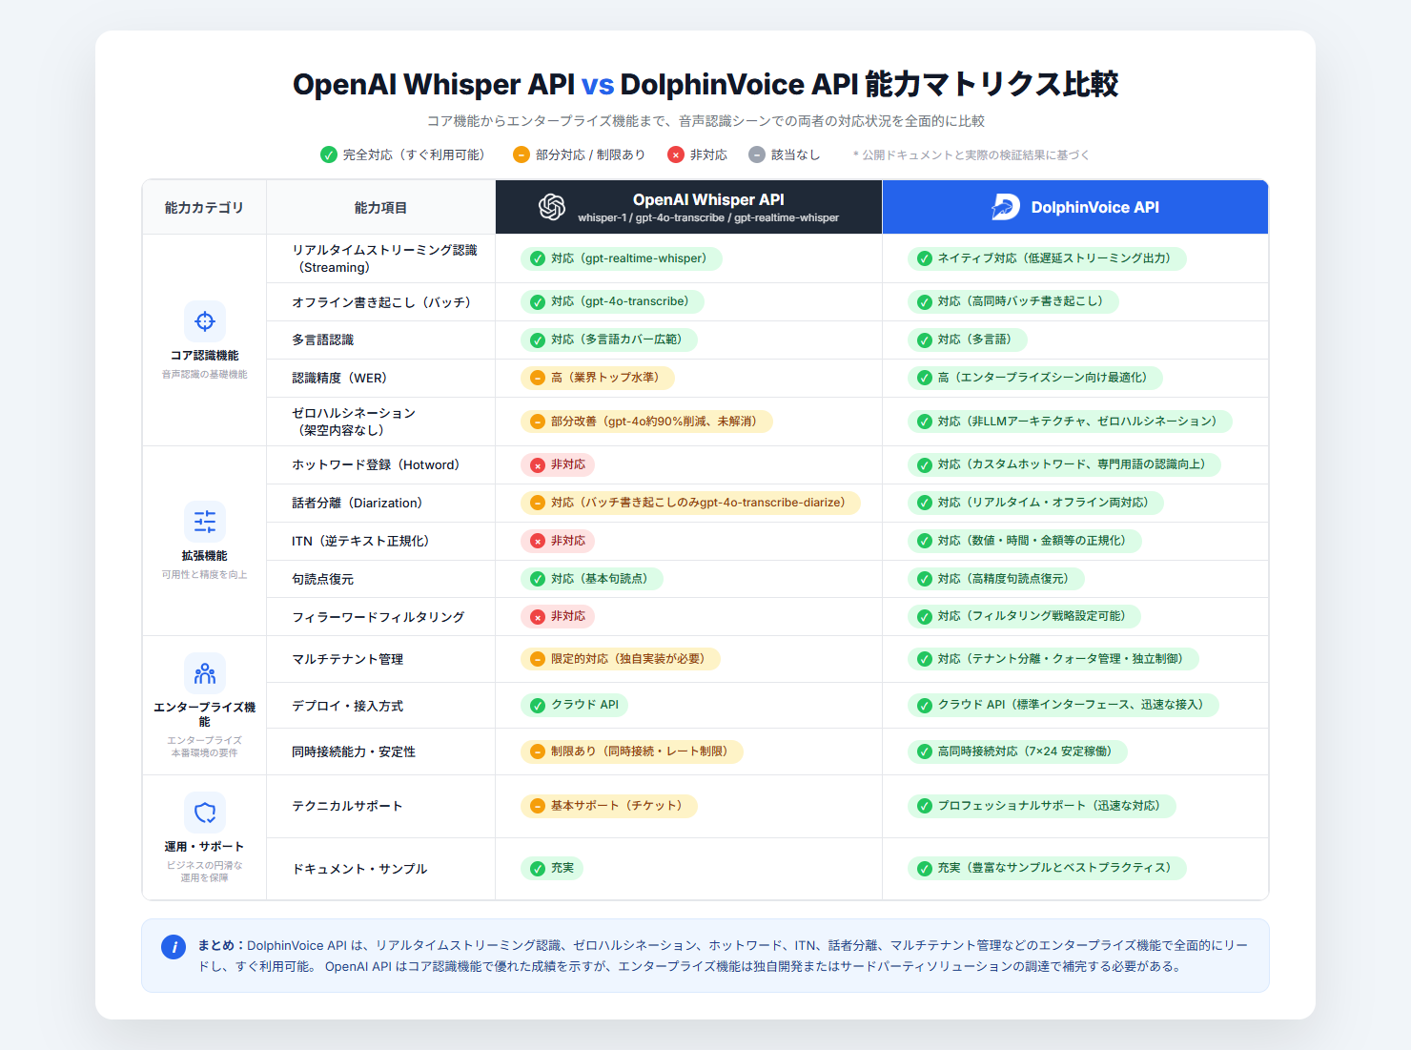Click the 対応 (フィルタリング戦略設定可能) badge
The width and height of the screenshot is (1411, 1050).
point(1024,617)
